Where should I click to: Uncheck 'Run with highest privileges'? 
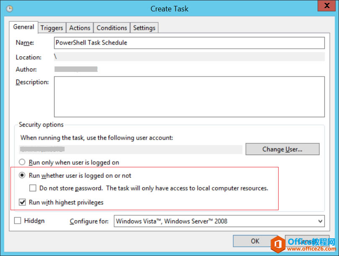22,202
